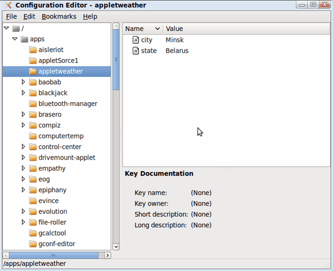The image size is (333, 271).
Task: Click the evince folder icon
Action: coord(33,201)
